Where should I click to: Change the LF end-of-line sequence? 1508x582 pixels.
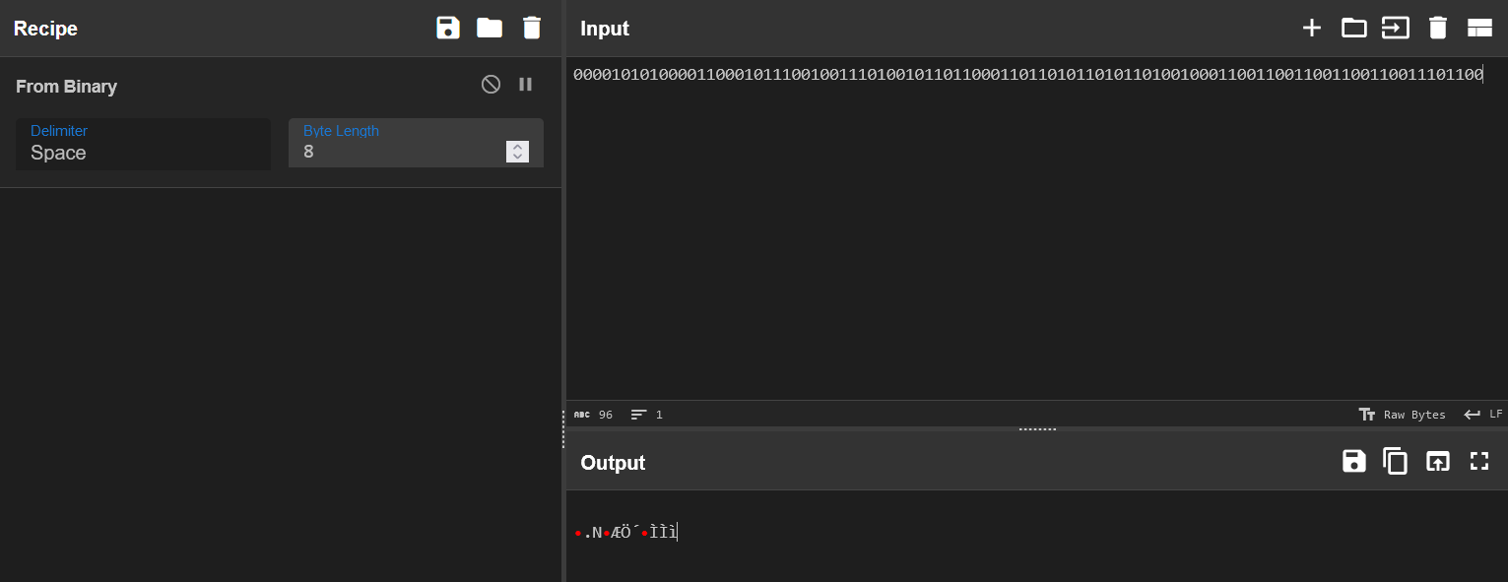[x=1482, y=415]
